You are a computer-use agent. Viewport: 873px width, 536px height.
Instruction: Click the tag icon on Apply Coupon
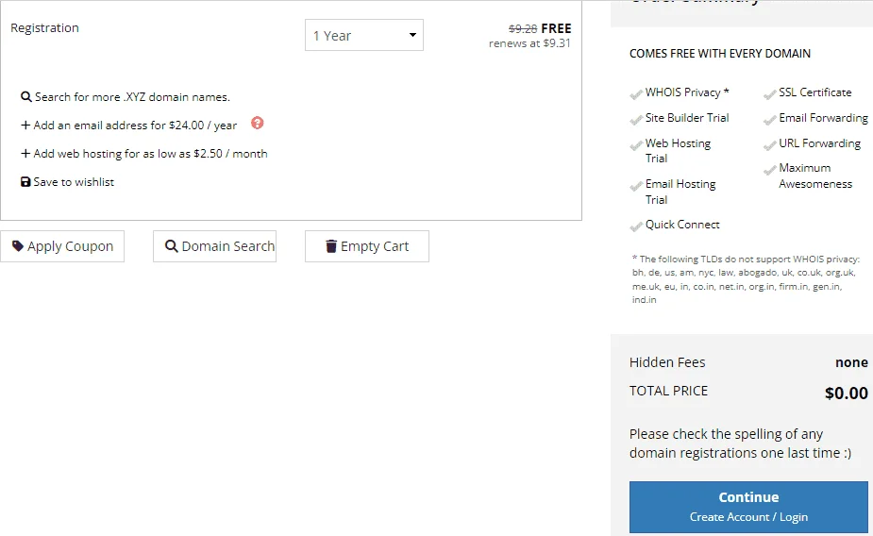(18, 246)
